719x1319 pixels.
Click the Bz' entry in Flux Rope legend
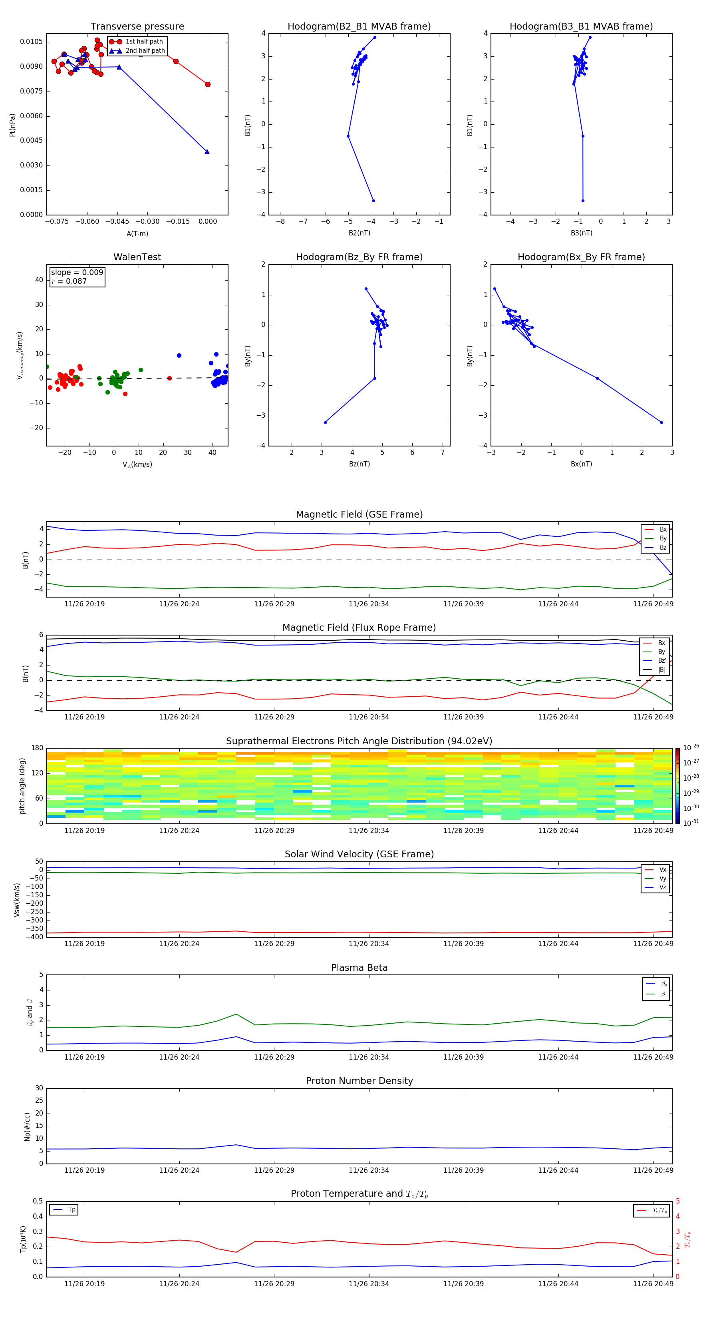coord(655,661)
